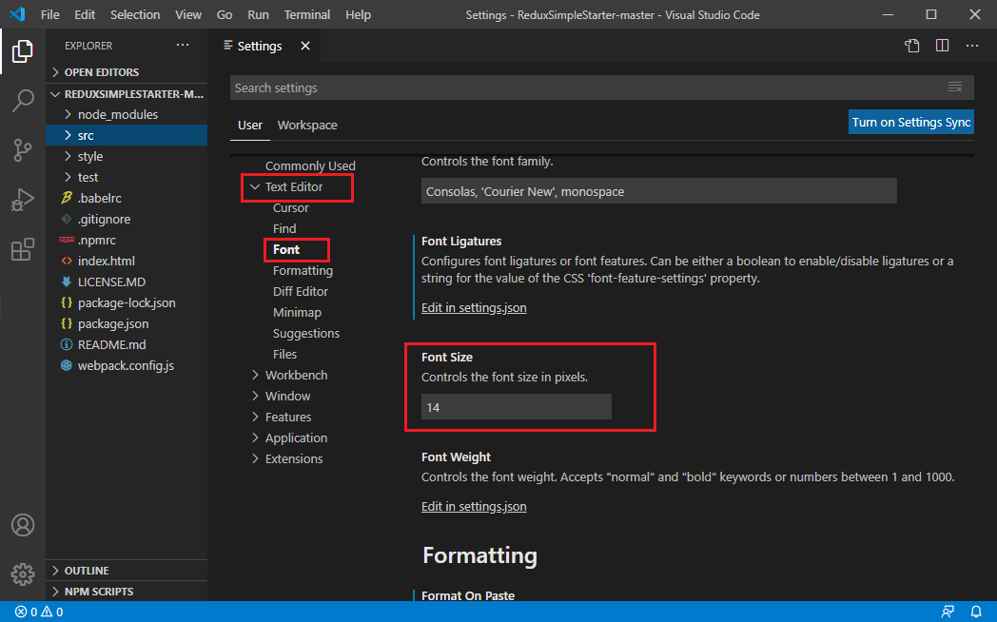The image size is (997, 622).
Task: Click Edit in settings.json under Font Ligatures
Action: point(474,307)
